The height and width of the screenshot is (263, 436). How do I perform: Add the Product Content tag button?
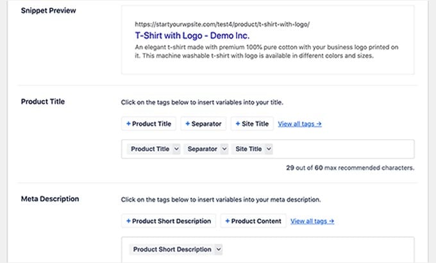253,221
